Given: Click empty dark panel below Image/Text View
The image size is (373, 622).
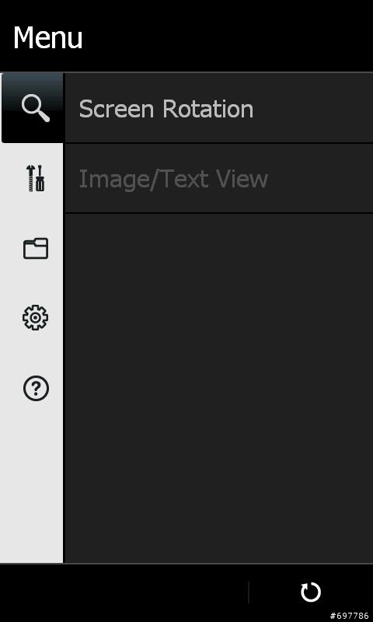Looking at the screenshot, I should (x=219, y=388).
